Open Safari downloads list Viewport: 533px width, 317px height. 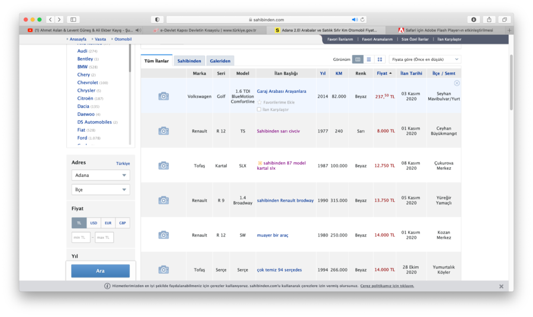[x=474, y=20]
